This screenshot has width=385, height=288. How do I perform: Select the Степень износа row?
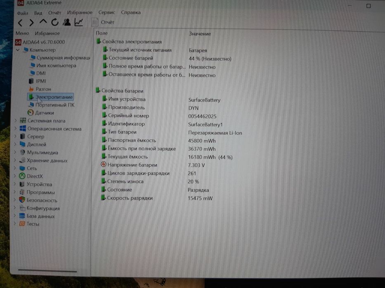tap(150, 181)
